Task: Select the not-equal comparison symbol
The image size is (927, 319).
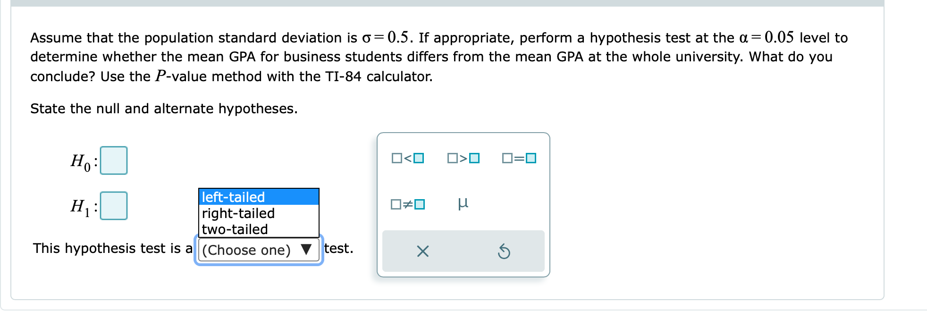Action: [x=408, y=204]
